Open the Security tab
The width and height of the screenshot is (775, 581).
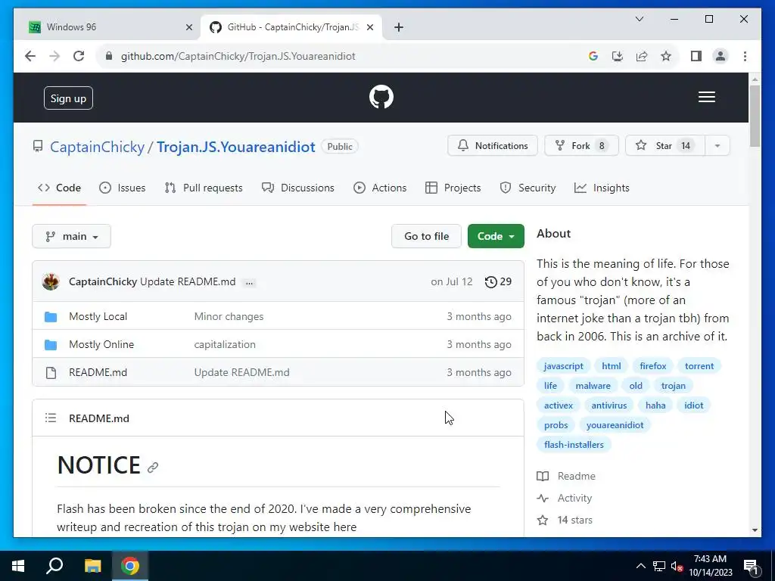528,188
